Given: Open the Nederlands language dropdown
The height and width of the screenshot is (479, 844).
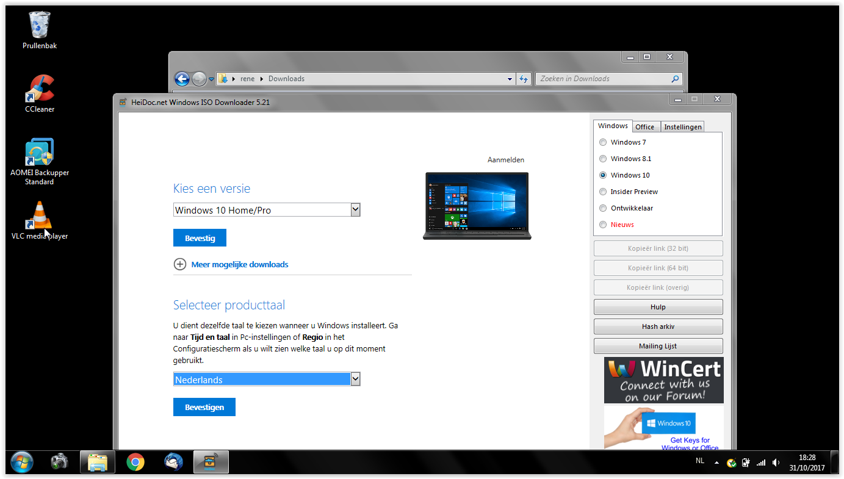Looking at the screenshot, I should click(x=267, y=380).
